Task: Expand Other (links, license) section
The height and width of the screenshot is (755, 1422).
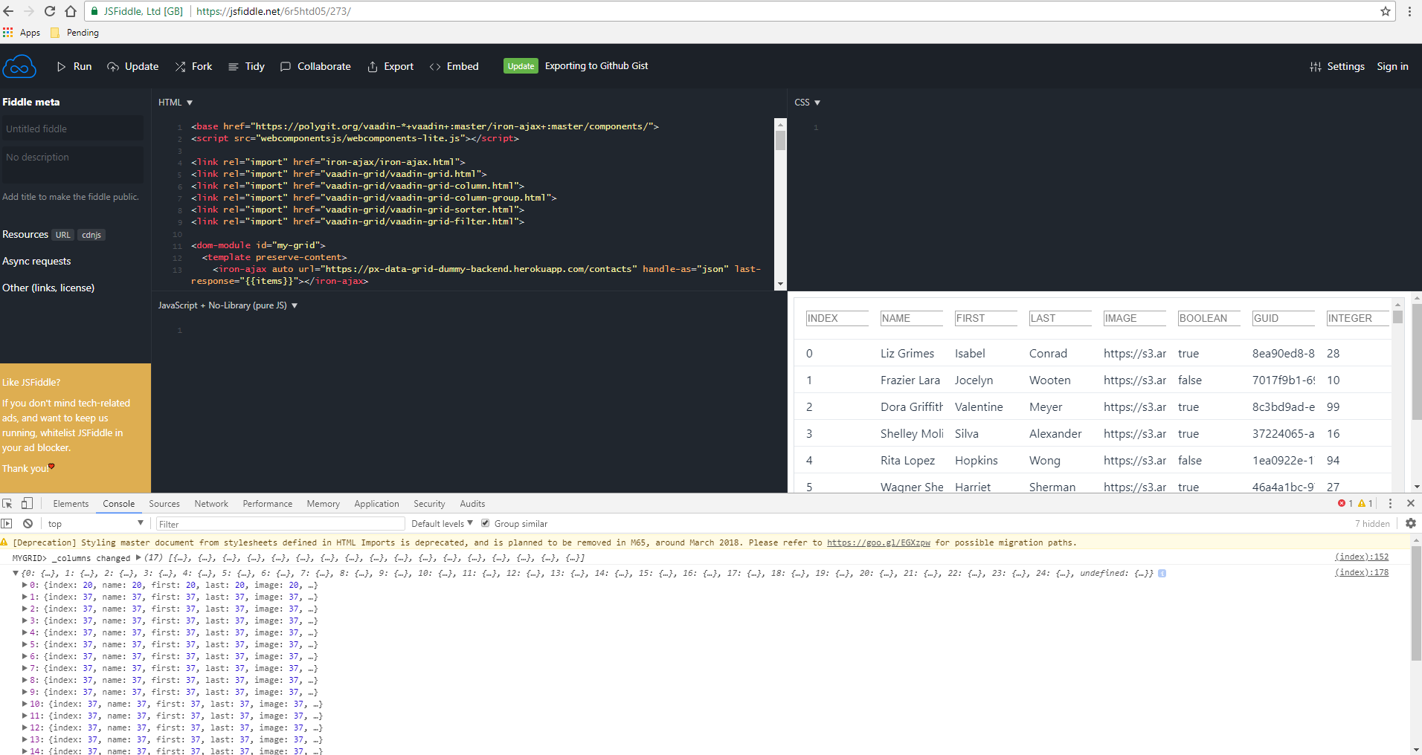Action: pos(48,288)
